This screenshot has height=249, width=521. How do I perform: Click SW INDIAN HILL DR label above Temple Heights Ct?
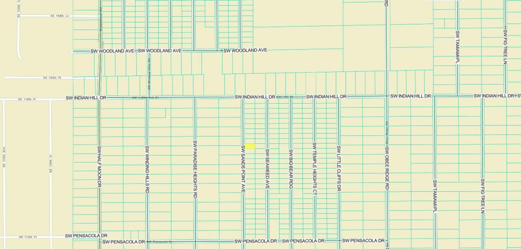click(326, 97)
